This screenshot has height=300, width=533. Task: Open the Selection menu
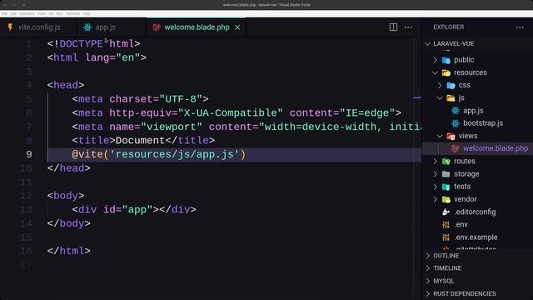point(27,14)
